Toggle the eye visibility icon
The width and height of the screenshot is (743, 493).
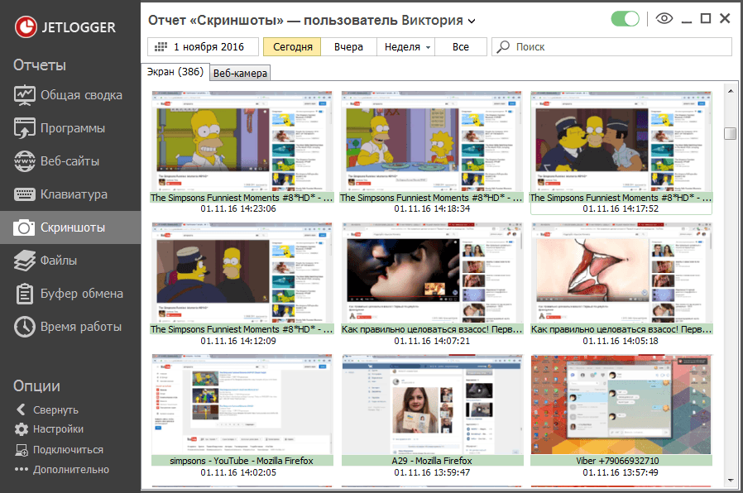(x=664, y=18)
